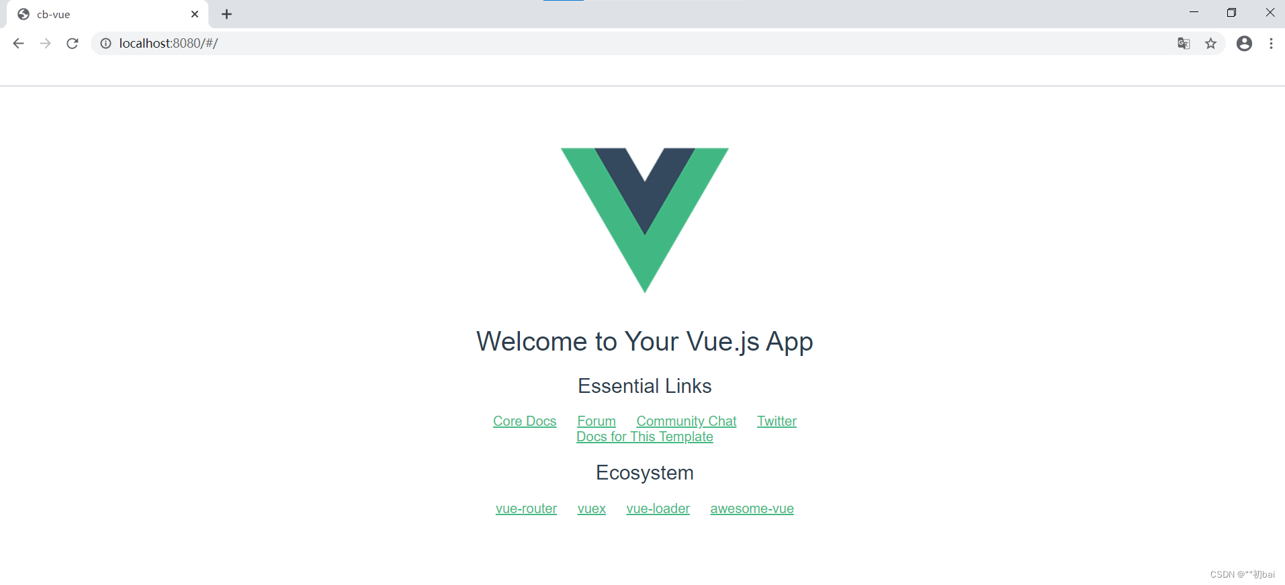The image size is (1285, 585).
Task: Open the Core Docs link
Action: point(525,421)
